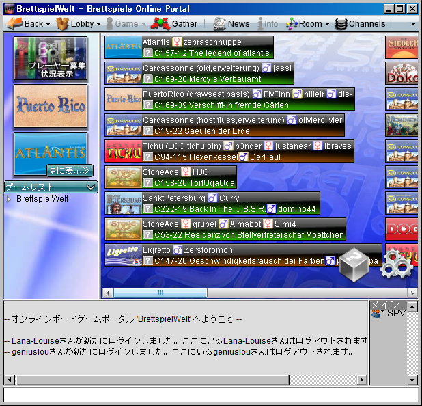Select player zebraschnuppe
The width and height of the screenshot is (422, 406).
tap(212, 42)
